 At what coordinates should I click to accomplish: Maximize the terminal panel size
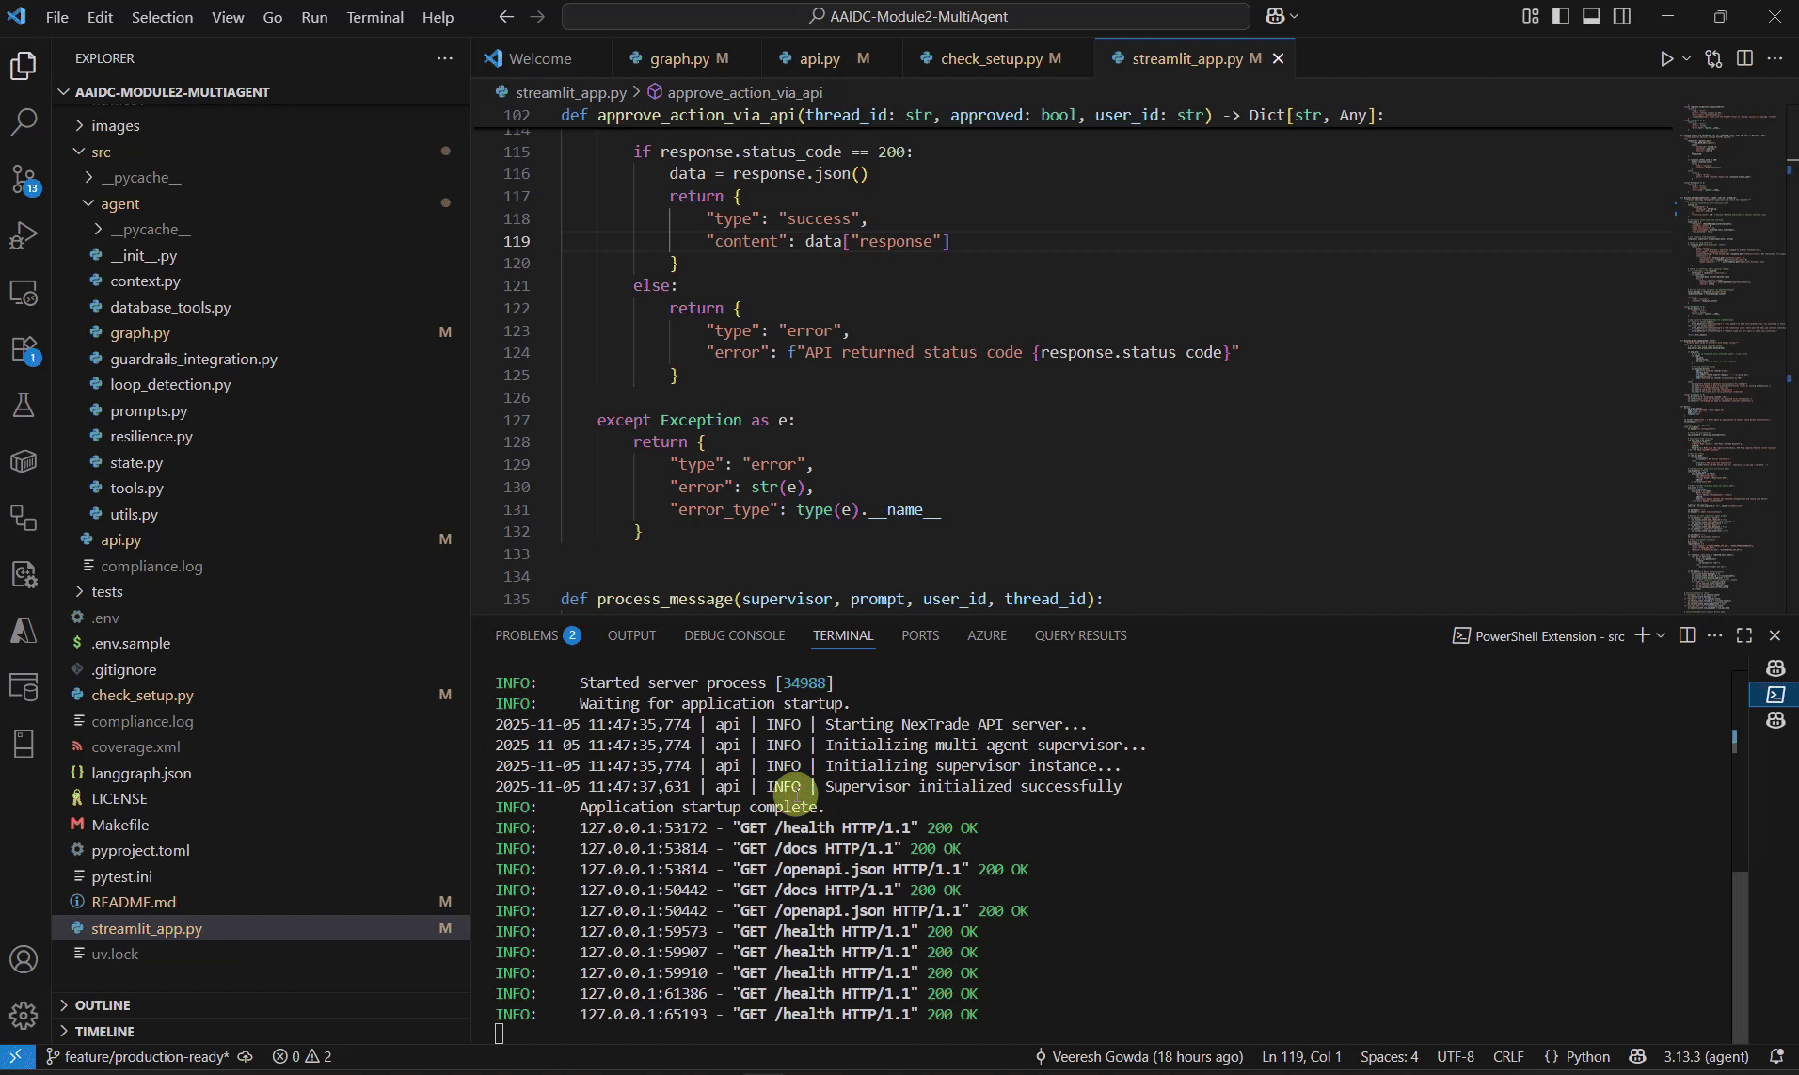[x=1744, y=635]
